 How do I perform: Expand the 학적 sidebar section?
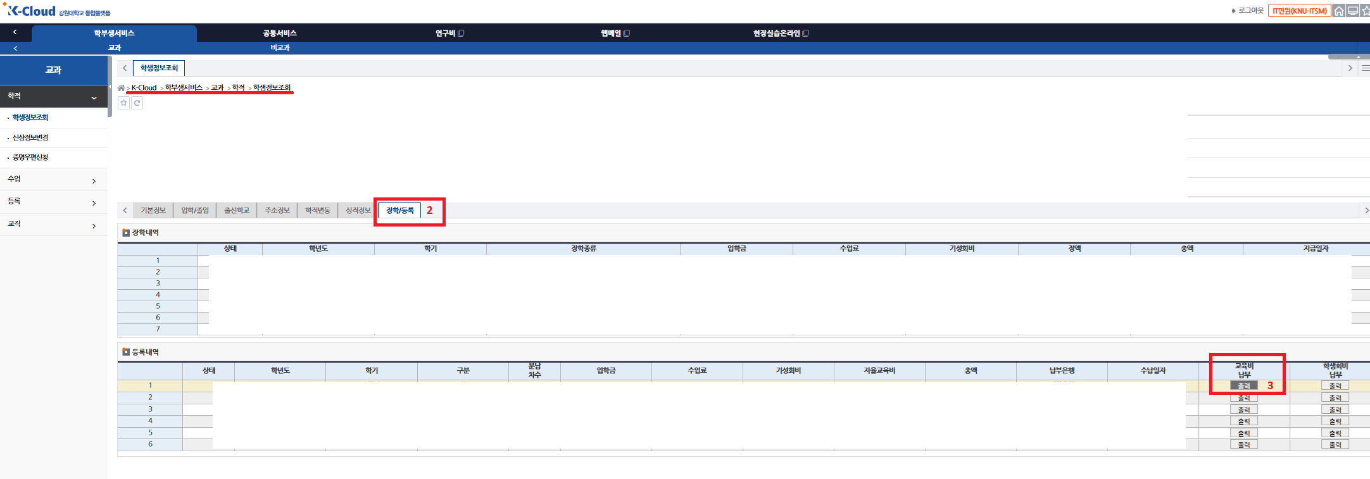coord(54,96)
